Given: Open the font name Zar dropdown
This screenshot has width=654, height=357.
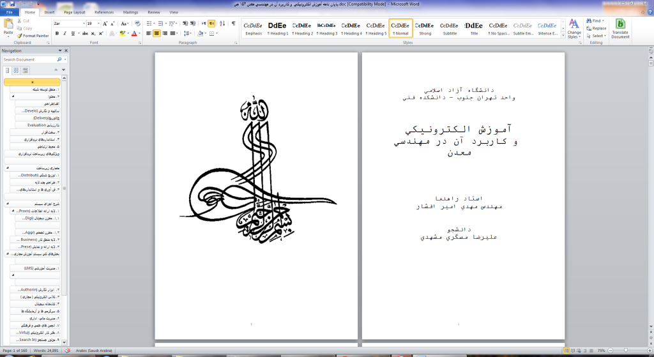Looking at the screenshot, I should click(82, 24).
